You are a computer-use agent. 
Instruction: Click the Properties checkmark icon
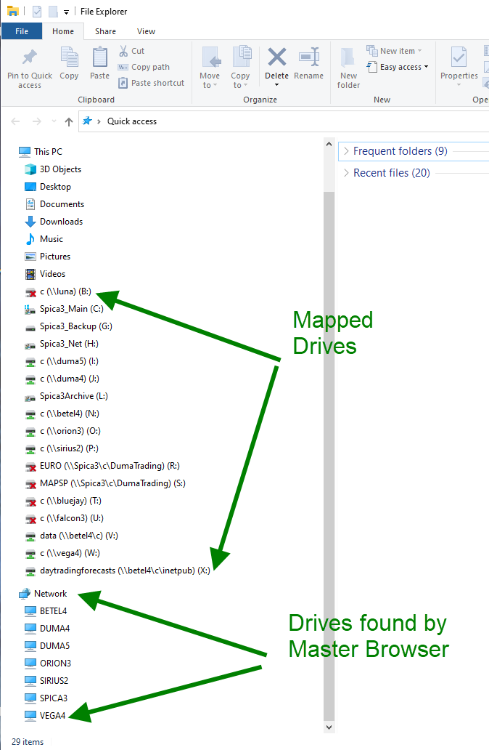click(459, 57)
